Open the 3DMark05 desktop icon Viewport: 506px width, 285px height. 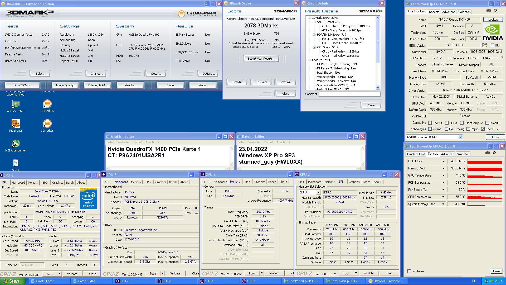47,106
